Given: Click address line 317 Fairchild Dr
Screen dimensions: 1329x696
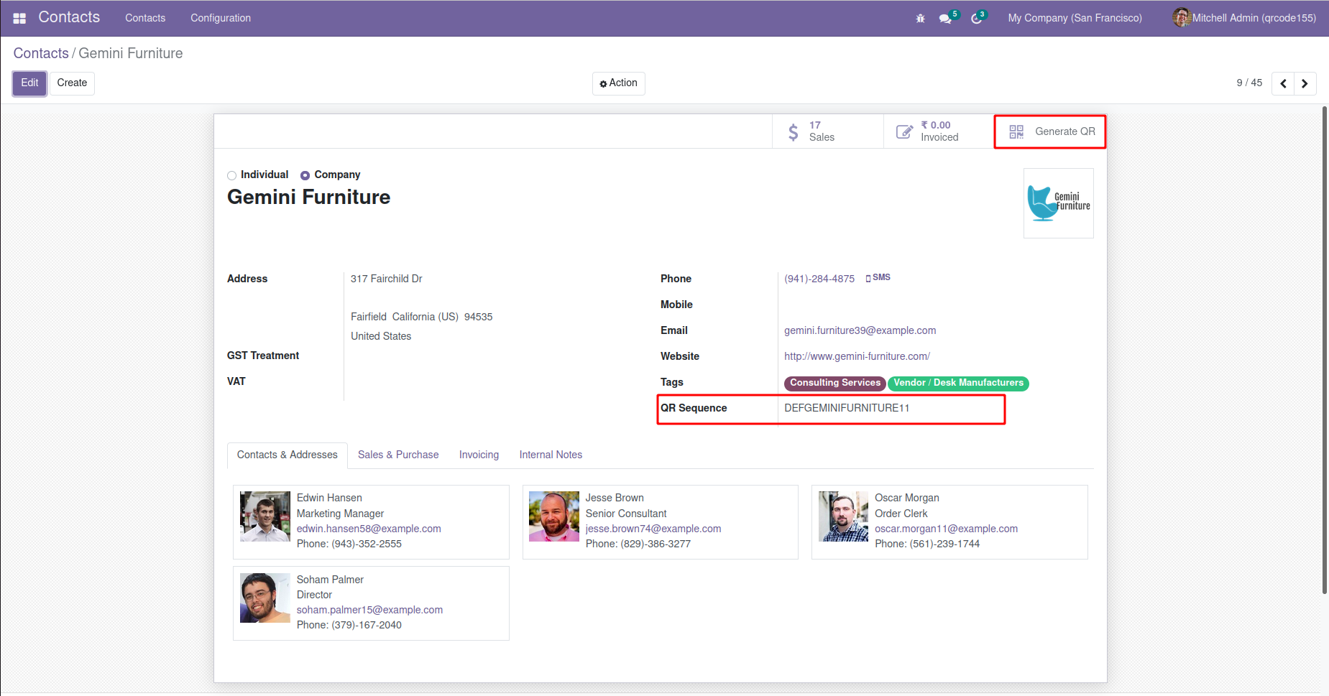Looking at the screenshot, I should click(387, 279).
